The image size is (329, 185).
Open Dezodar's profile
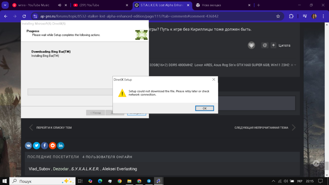[61, 169]
